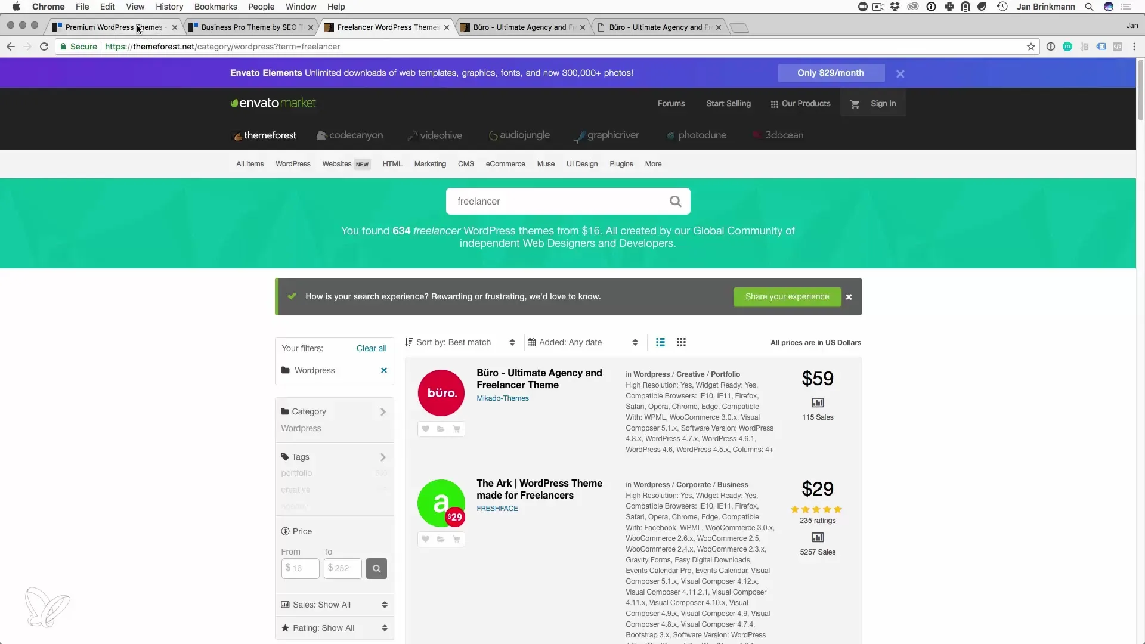Open the Rating Show All dropdown
The width and height of the screenshot is (1145, 644).
[x=335, y=628]
